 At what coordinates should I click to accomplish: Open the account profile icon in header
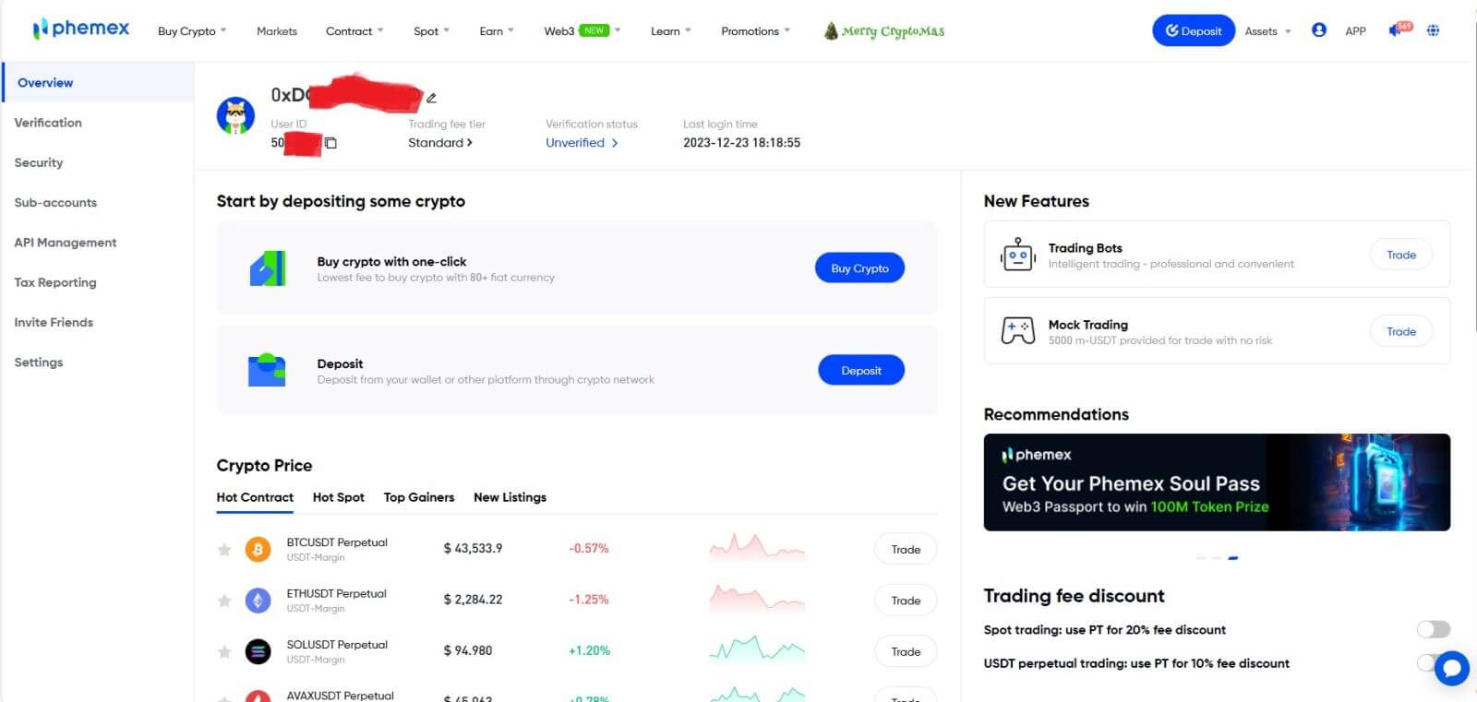click(1318, 30)
